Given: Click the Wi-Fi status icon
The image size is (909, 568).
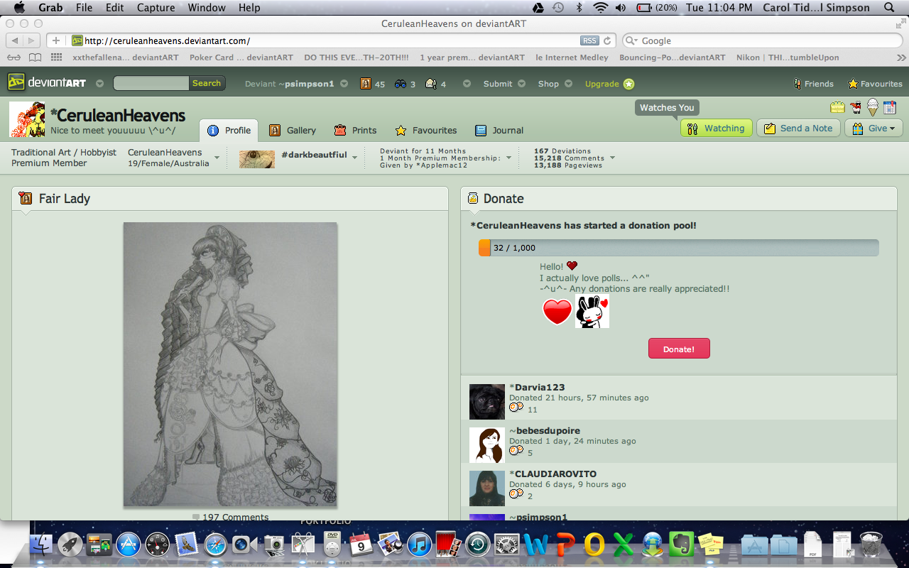Looking at the screenshot, I should coord(601,8).
